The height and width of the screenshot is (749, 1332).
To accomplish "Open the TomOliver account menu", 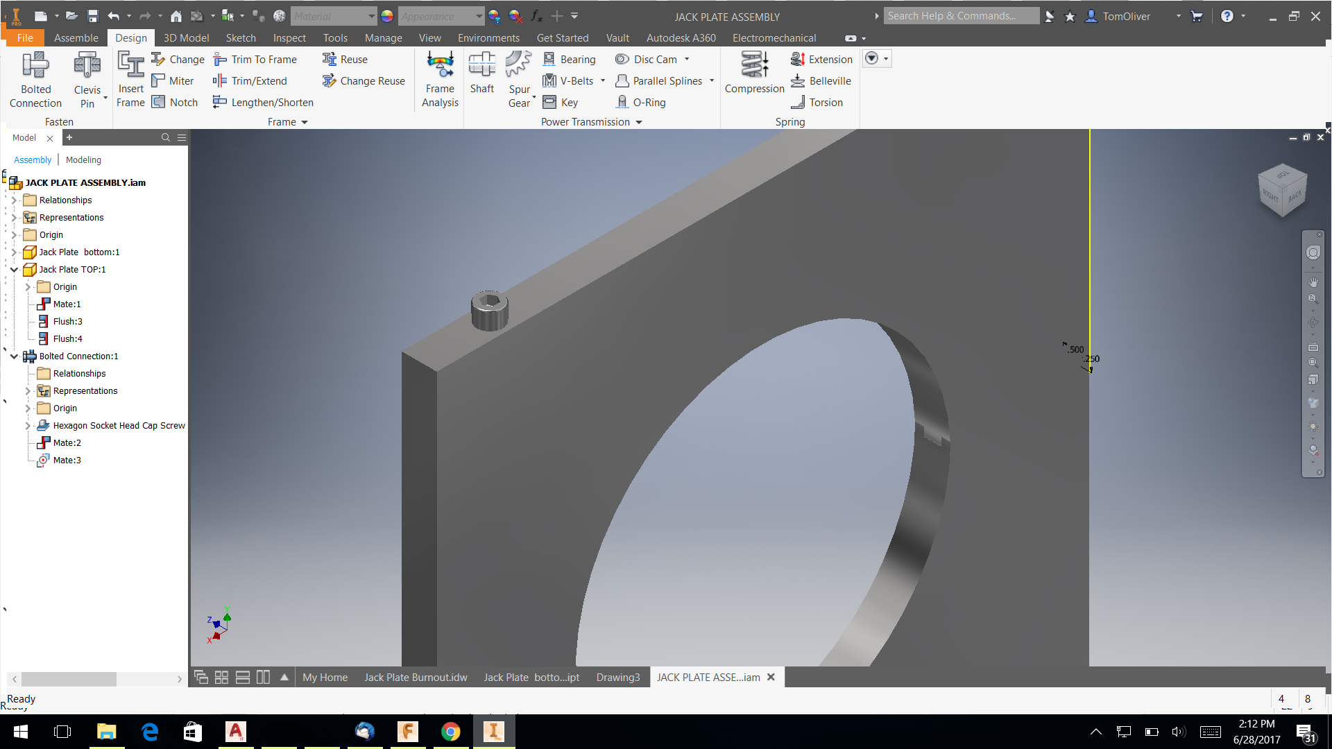I will (1126, 16).
